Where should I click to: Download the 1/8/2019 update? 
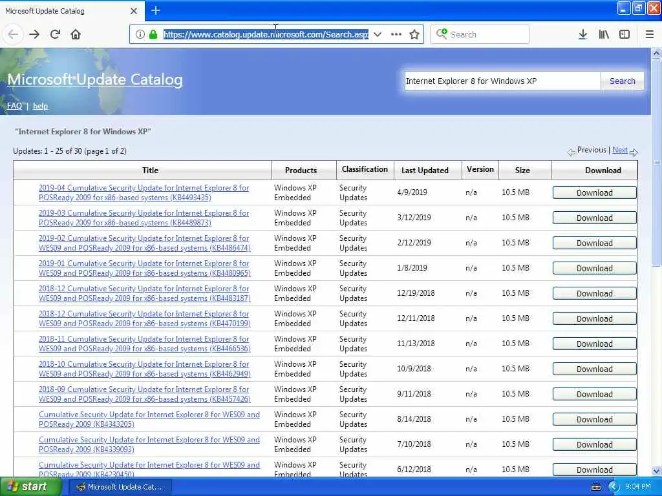(595, 268)
